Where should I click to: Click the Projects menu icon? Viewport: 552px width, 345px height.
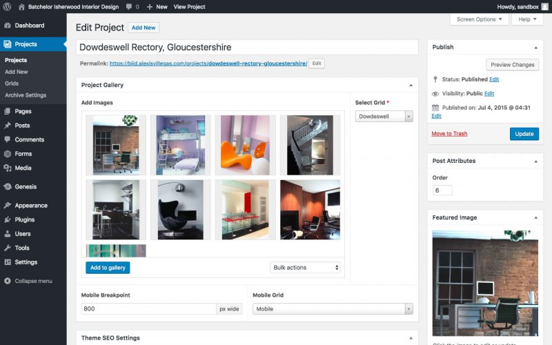pyautogui.click(x=8, y=44)
